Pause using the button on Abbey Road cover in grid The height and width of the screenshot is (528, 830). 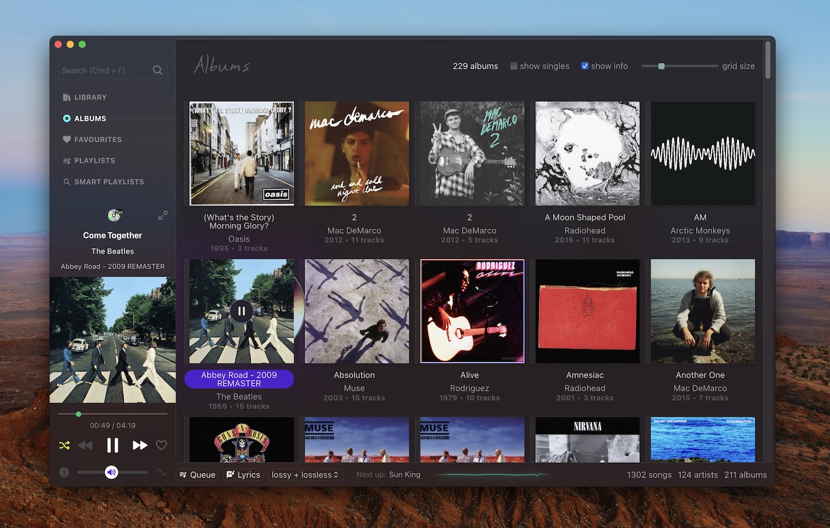[x=241, y=311]
